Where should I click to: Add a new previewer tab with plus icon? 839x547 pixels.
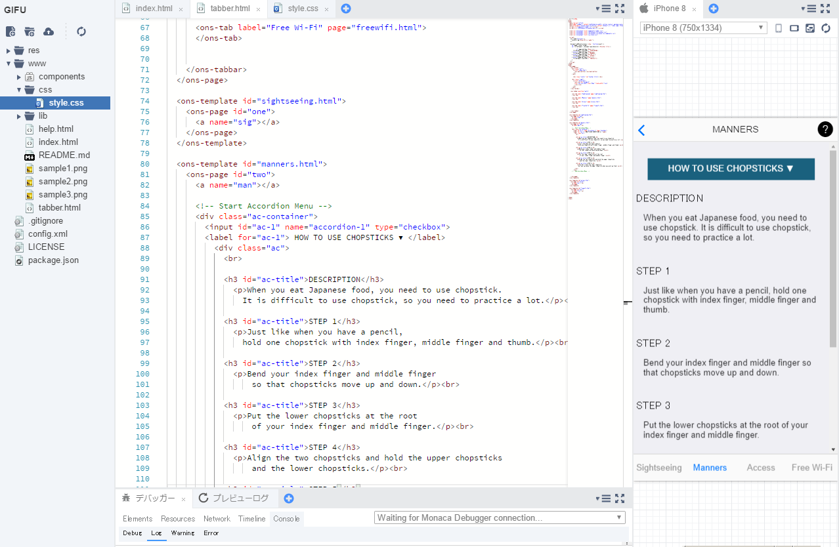coord(714,9)
